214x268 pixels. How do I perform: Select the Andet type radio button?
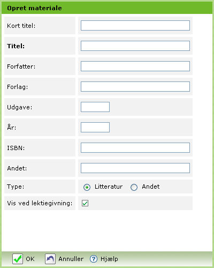[x=134, y=187]
